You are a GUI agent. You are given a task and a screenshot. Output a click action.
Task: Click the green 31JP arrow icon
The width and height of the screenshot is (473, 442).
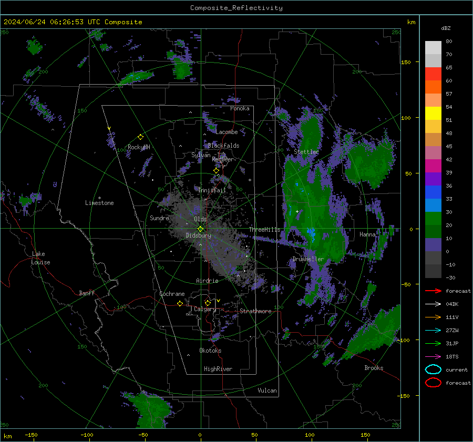433,343
